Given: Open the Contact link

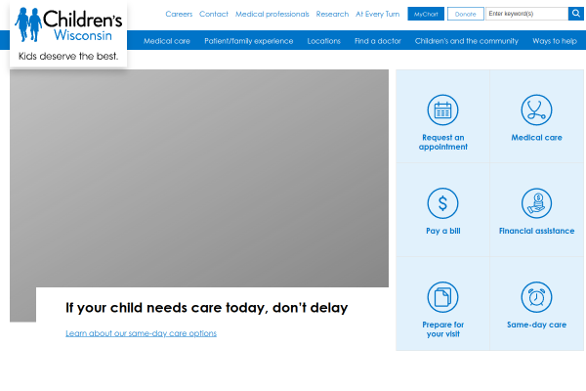Looking at the screenshot, I should (213, 14).
